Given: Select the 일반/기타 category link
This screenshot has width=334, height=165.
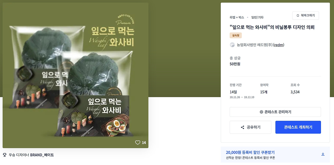Looking at the screenshot, I should point(257,17).
